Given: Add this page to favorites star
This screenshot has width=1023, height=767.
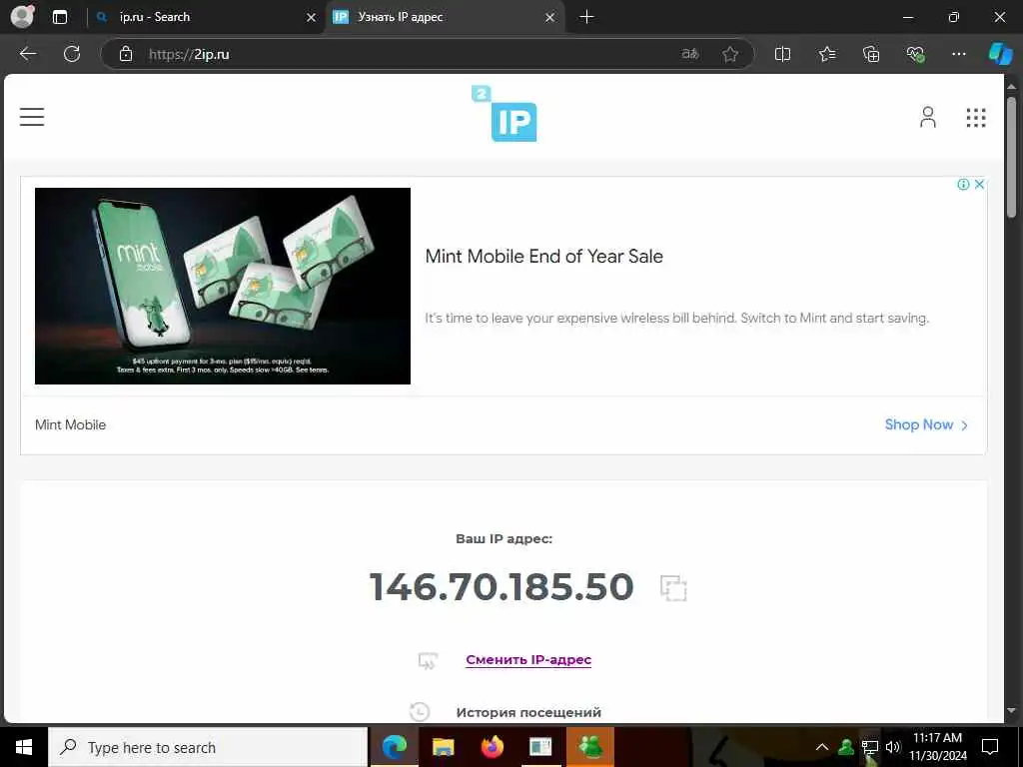Looking at the screenshot, I should (730, 54).
